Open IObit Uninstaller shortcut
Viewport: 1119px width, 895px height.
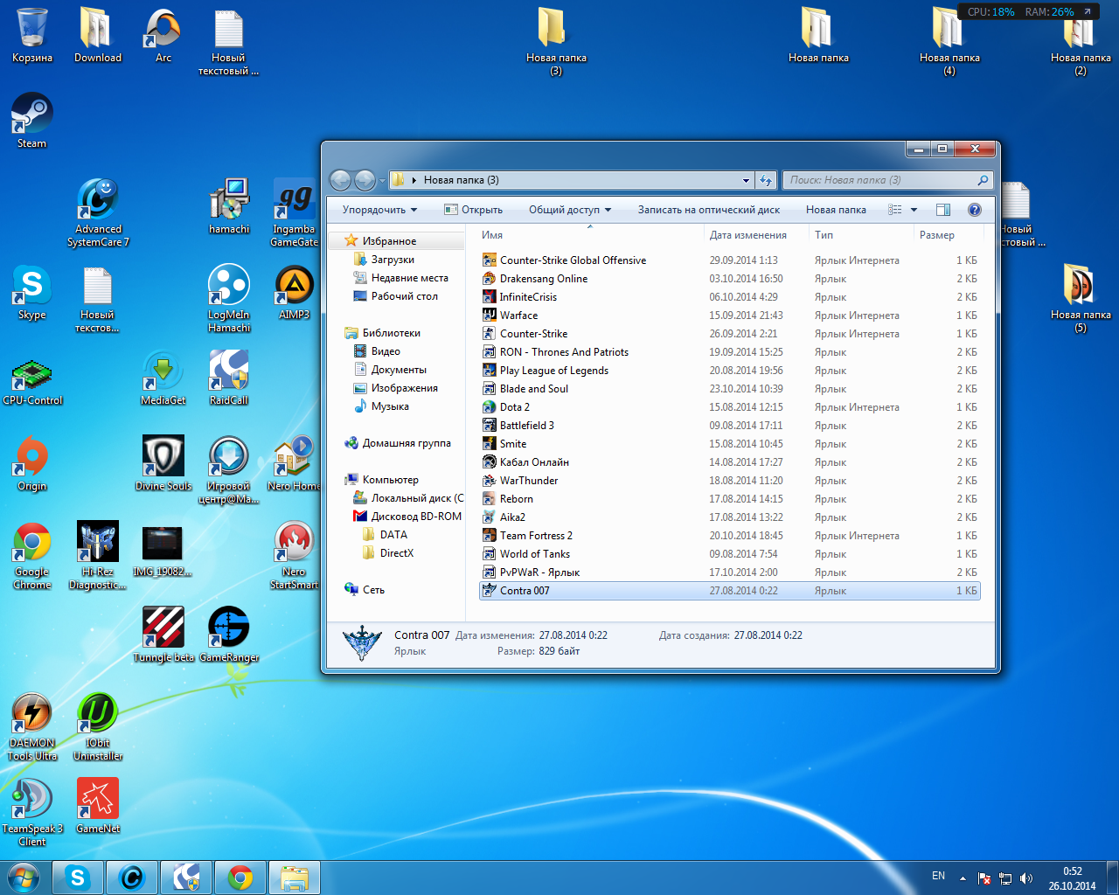(x=98, y=726)
